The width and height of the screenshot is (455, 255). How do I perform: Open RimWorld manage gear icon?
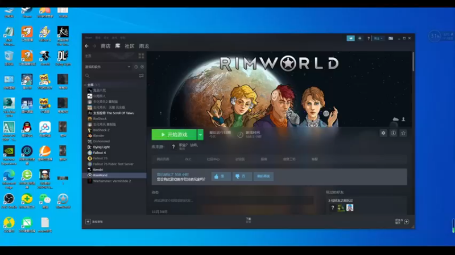pos(383,133)
